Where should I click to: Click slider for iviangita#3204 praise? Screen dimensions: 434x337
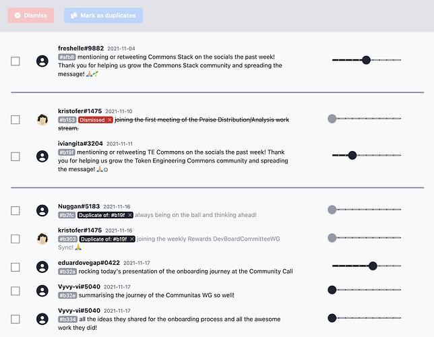point(366,155)
